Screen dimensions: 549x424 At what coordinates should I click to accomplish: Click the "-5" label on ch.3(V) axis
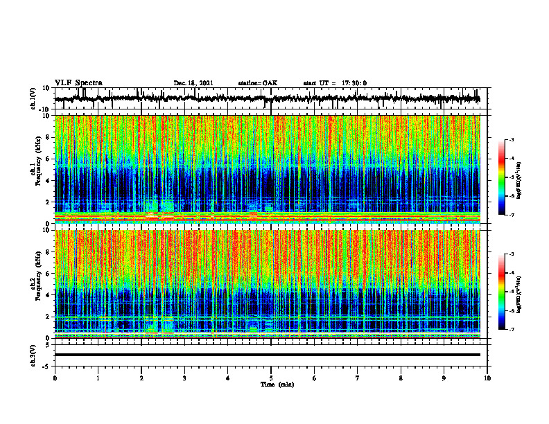(47, 366)
